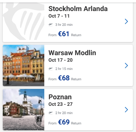Click the 3 hr 20 min duration
Image resolution: width=136 pixels, height=132 pixels.
(64, 25)
